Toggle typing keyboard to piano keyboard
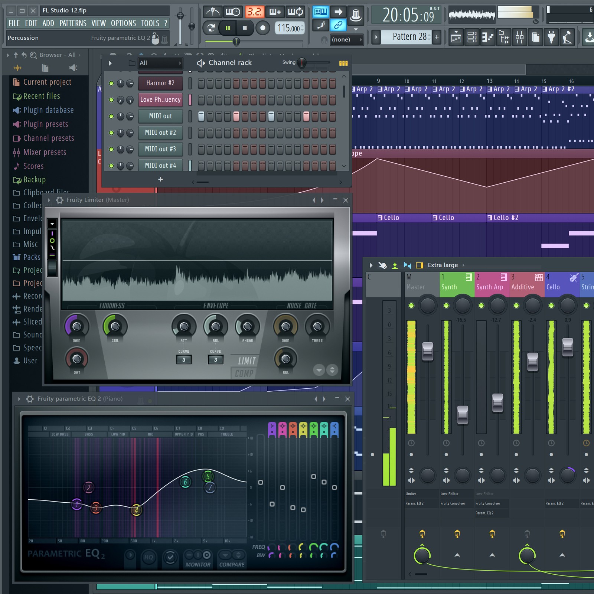The image size is (594, 594). [x=320, y=12]
